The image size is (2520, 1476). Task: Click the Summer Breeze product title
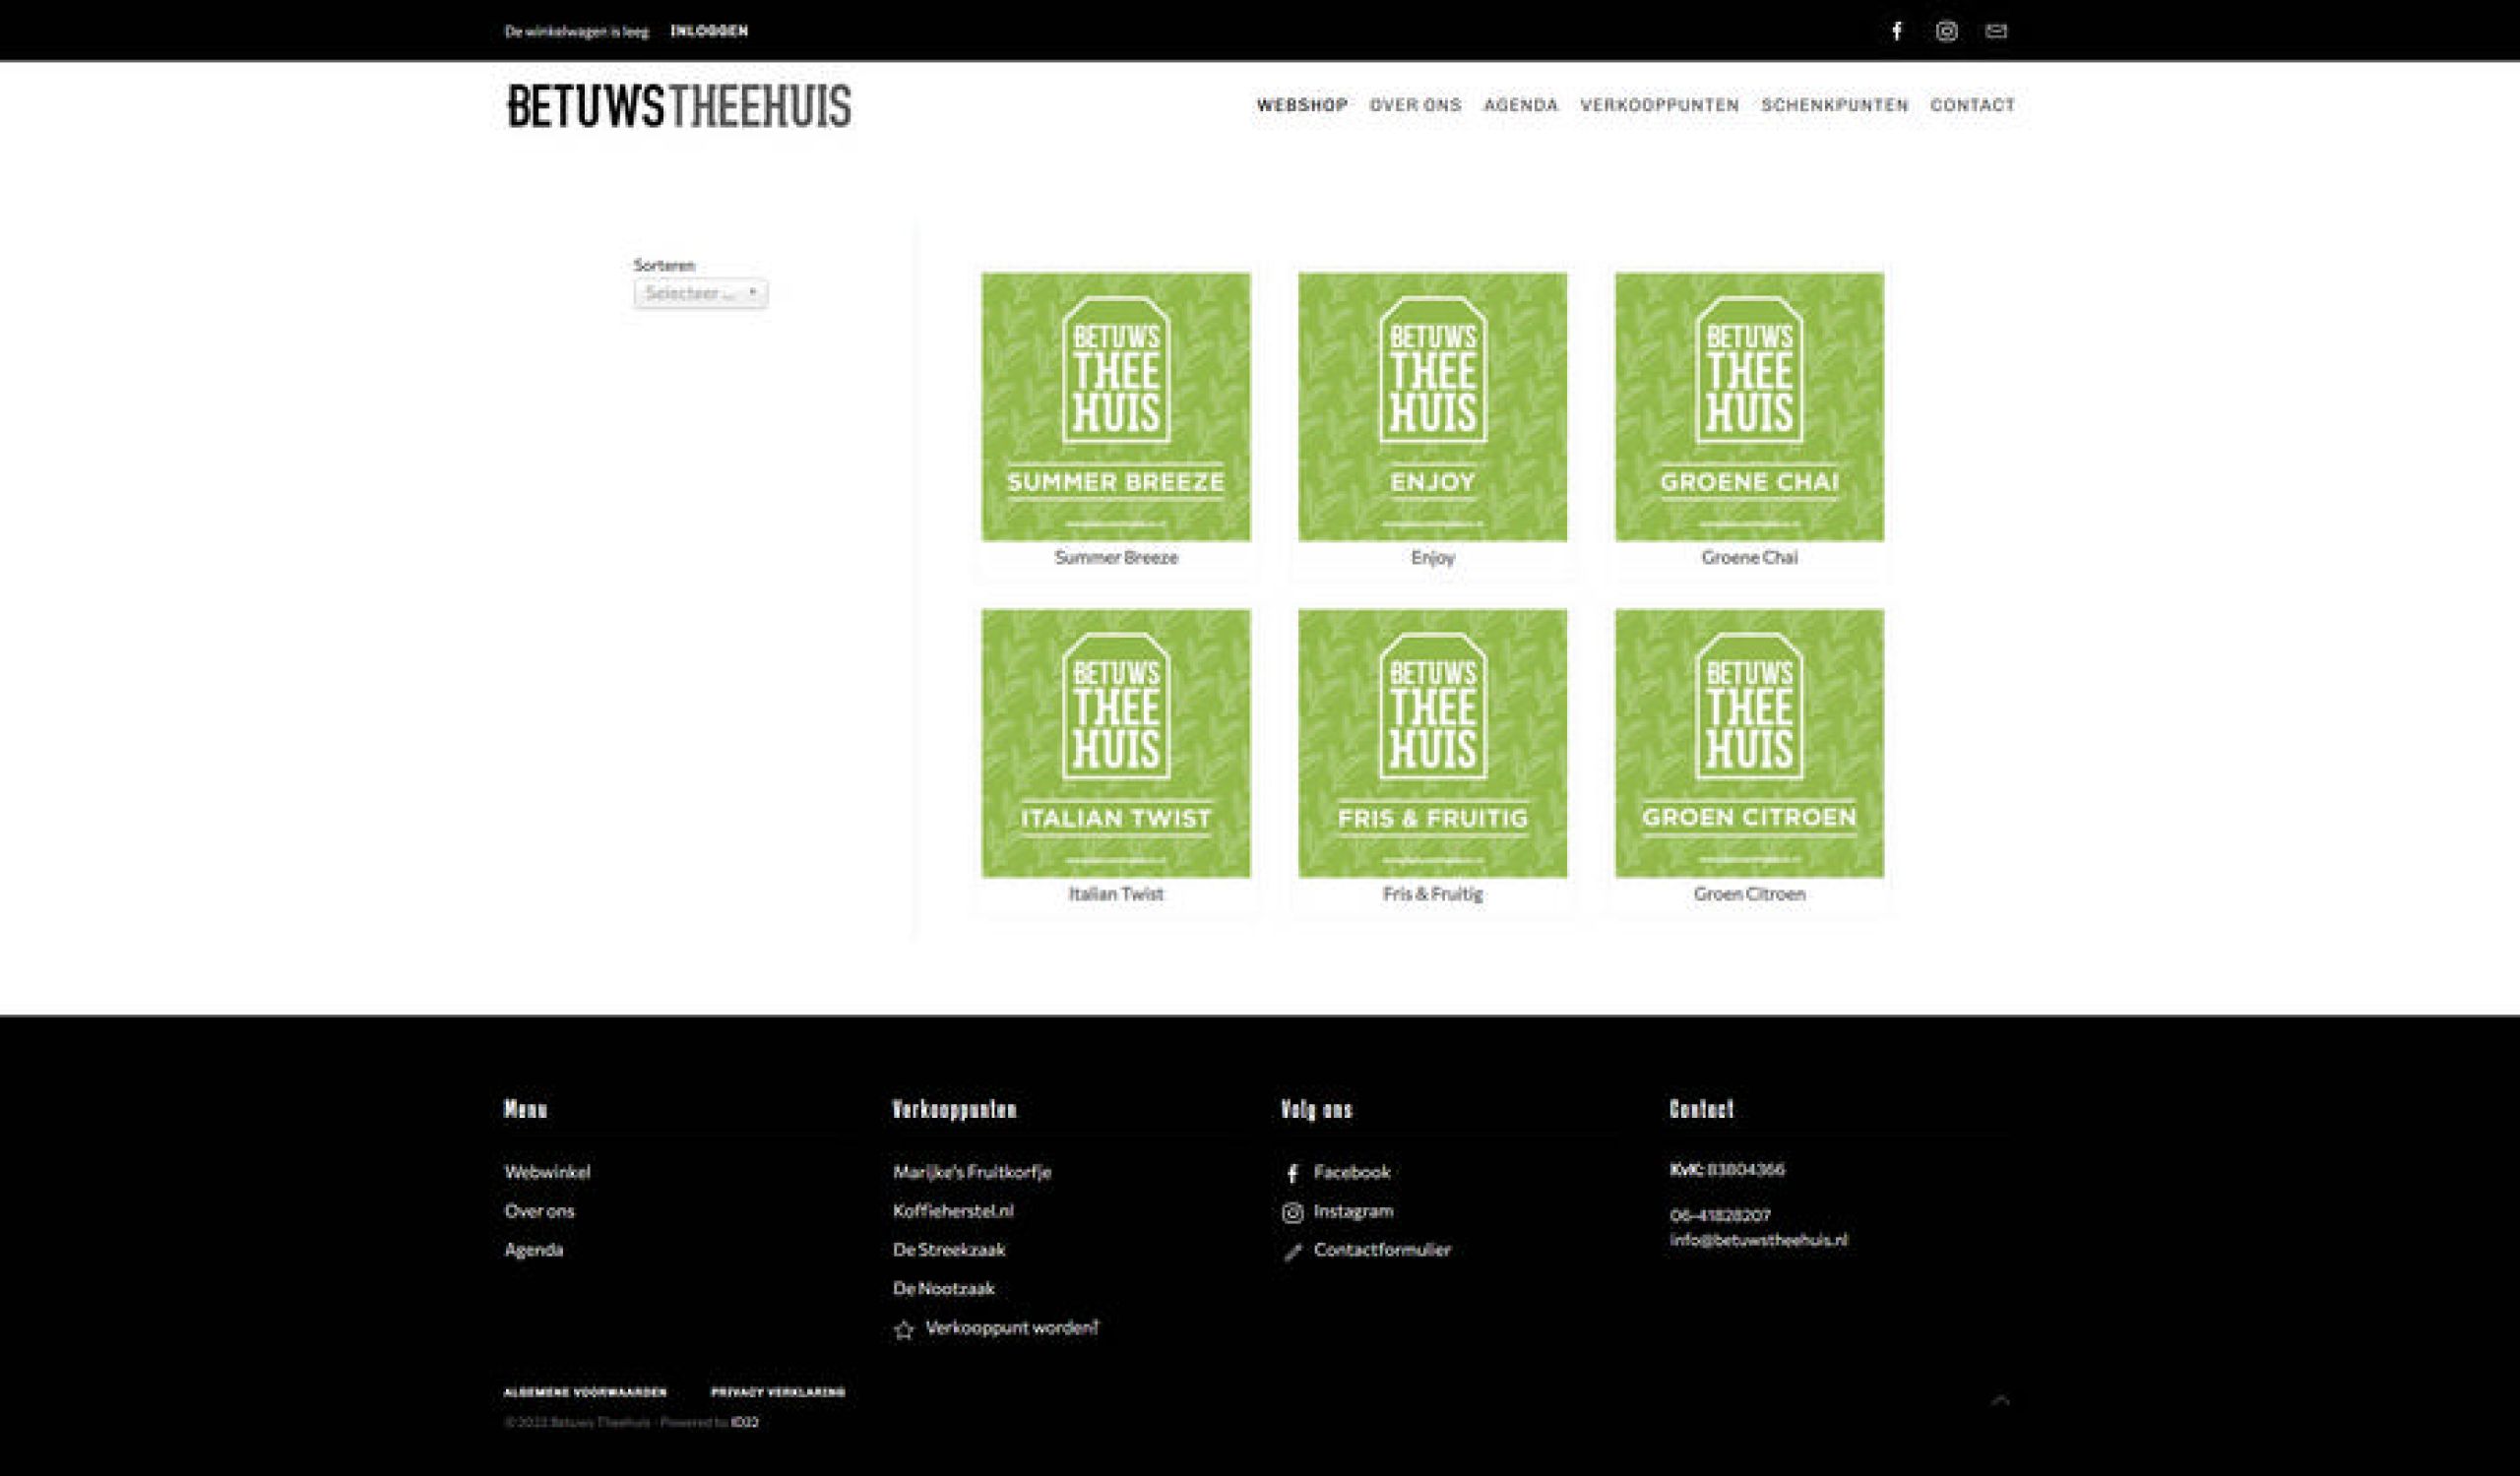pos(1116,558)
